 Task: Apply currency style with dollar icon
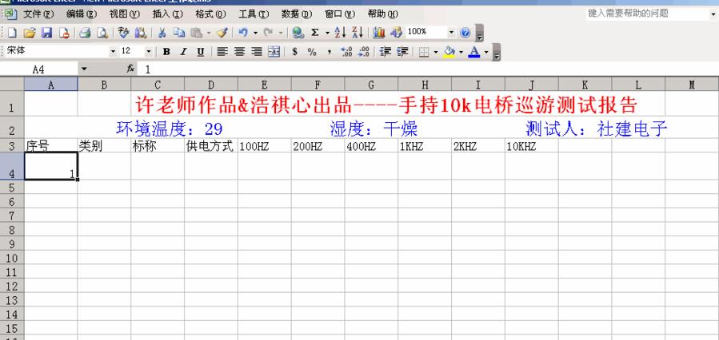tap(295, 52)
